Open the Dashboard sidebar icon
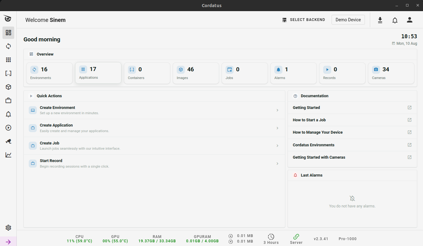Screen dimensions: 423x246 [8, 32]
